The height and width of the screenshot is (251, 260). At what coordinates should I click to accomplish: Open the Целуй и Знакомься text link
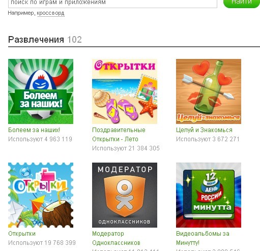(204, 130)
